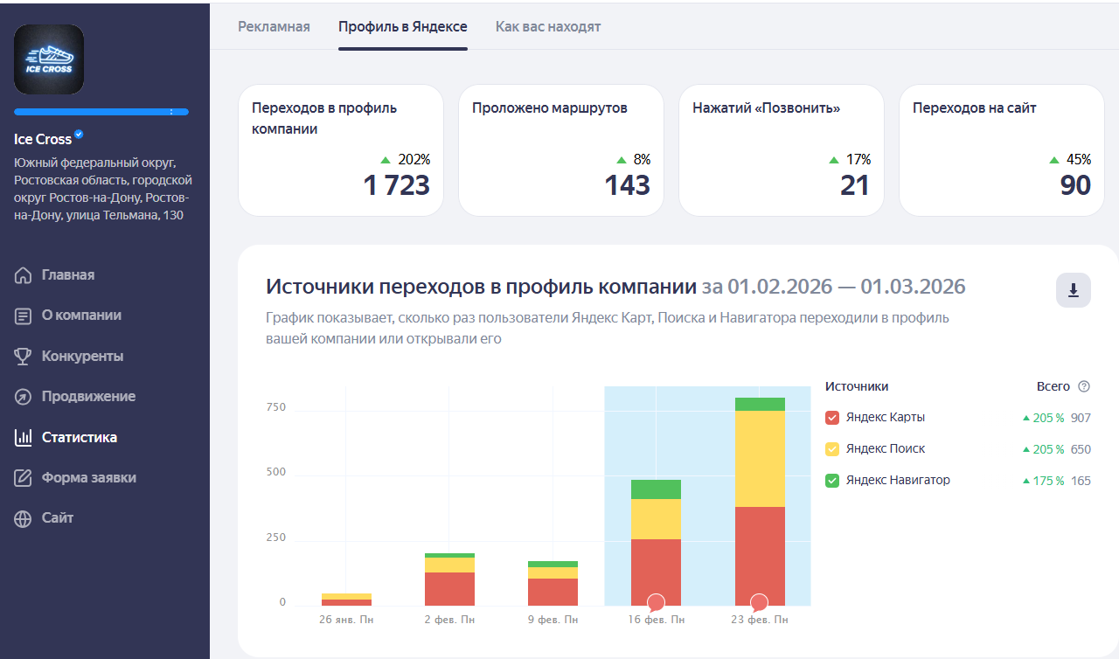Click the comment marker on 23 фев. bar
This screenshot has height=659, width=1119.
759,602
